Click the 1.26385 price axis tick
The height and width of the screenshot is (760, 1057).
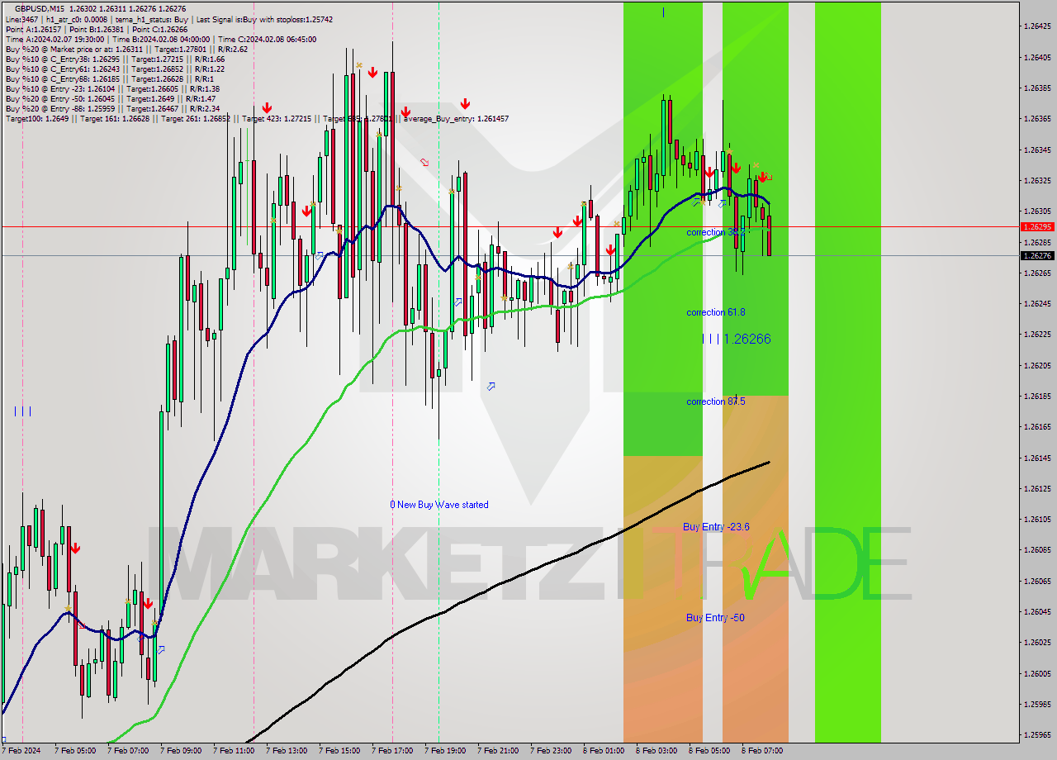[1037, 88]
